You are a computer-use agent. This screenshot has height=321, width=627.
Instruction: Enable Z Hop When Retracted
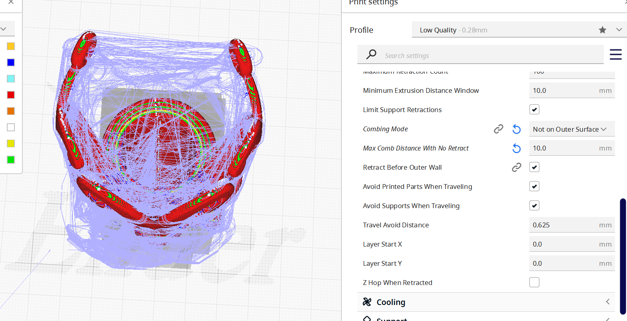tap(534, 282)
